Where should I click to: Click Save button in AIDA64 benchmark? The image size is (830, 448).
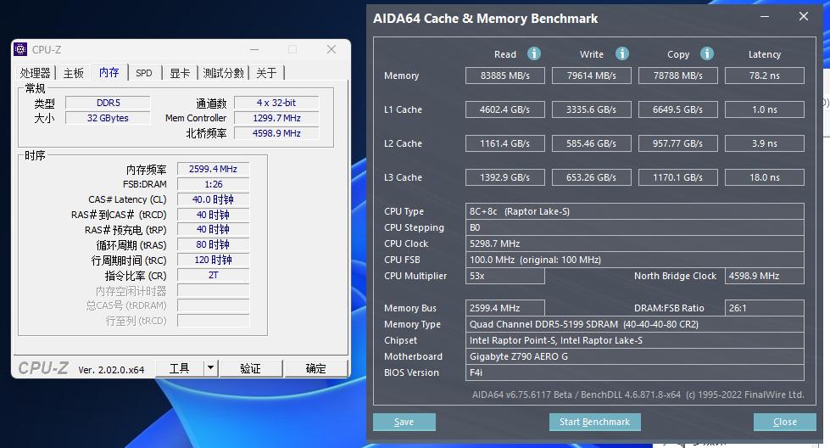404,422
